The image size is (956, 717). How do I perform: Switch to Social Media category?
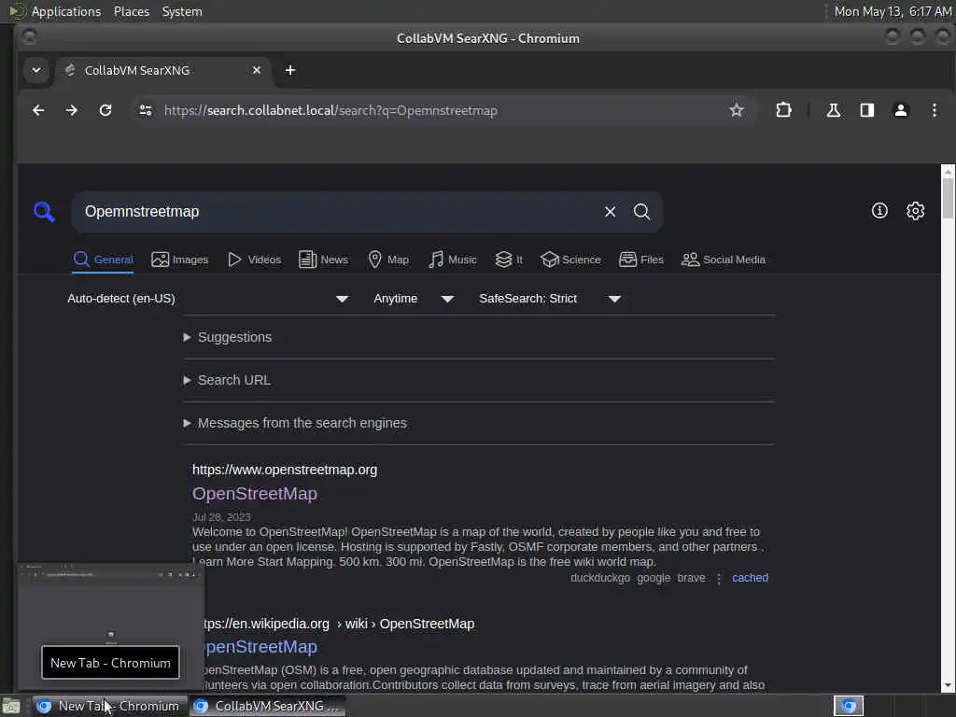(x=724, y=260)
